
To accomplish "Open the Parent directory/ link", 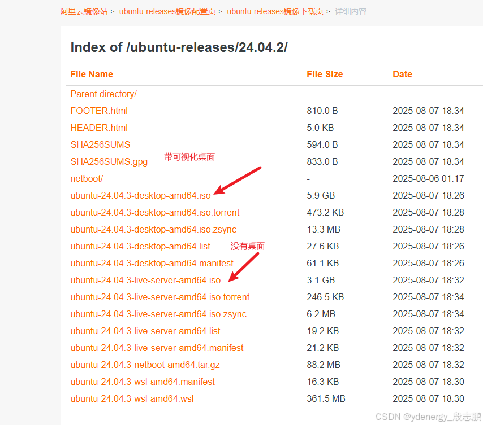I will coord(103,94).
